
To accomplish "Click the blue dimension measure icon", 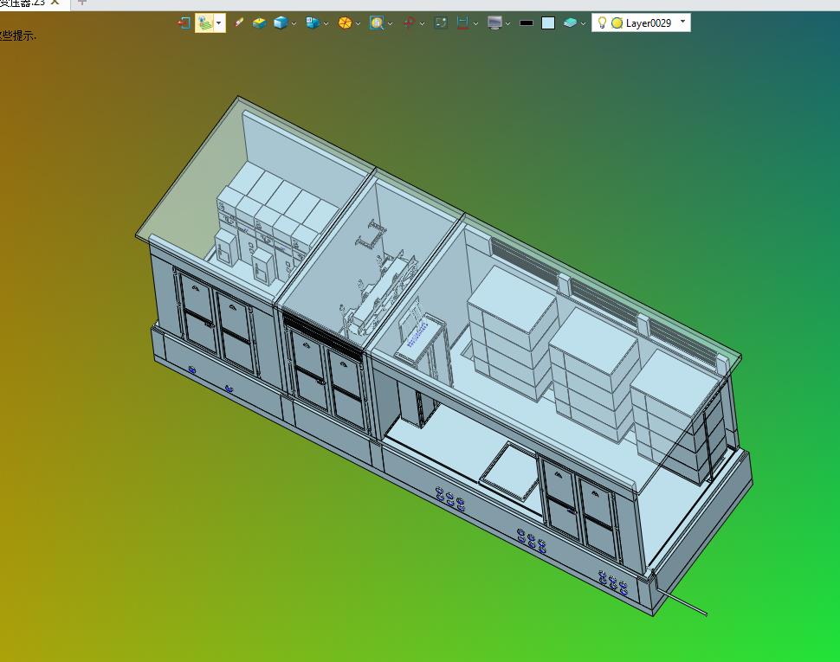I will point(462,23).
